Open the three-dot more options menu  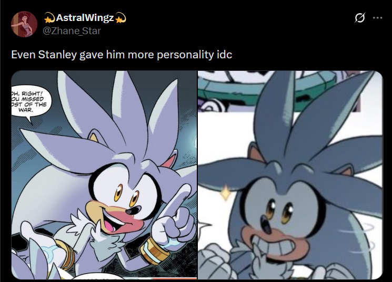[377, 18]
